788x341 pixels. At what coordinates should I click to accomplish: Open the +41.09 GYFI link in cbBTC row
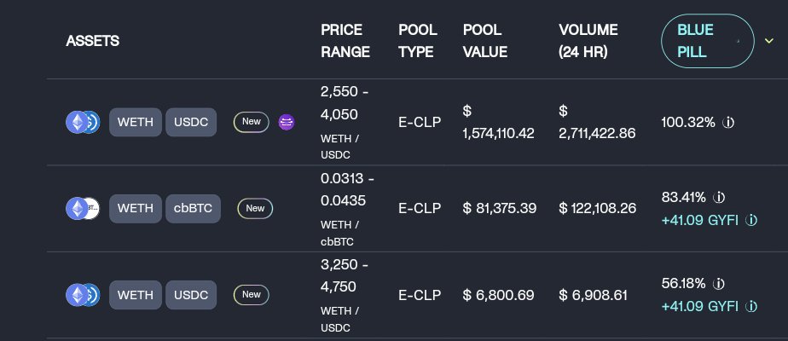click(x=700, y=220)
